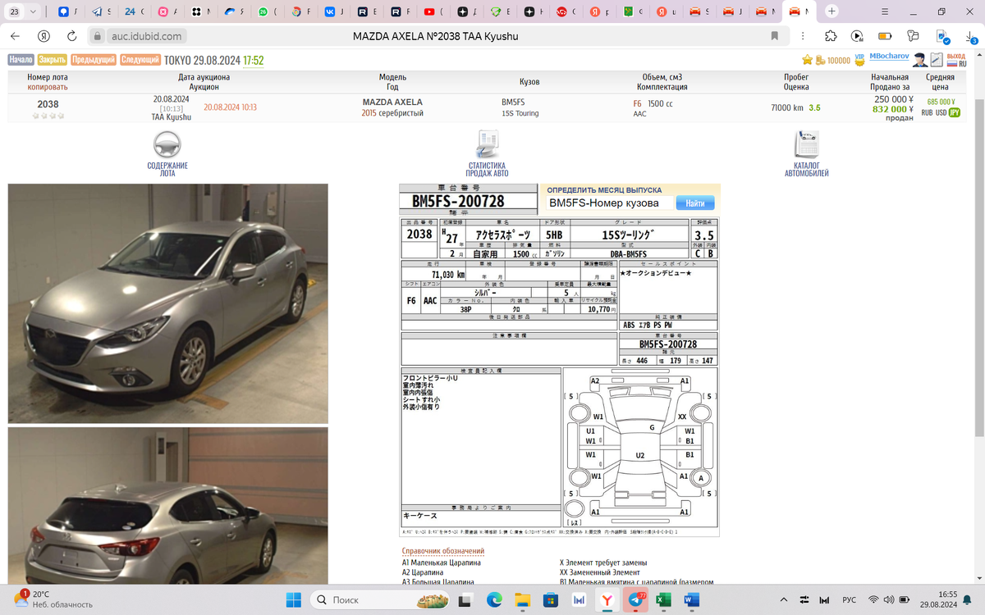Viewport: 985px width, 615px height.
Task: Click the Найти button
Action: (695, 203)
